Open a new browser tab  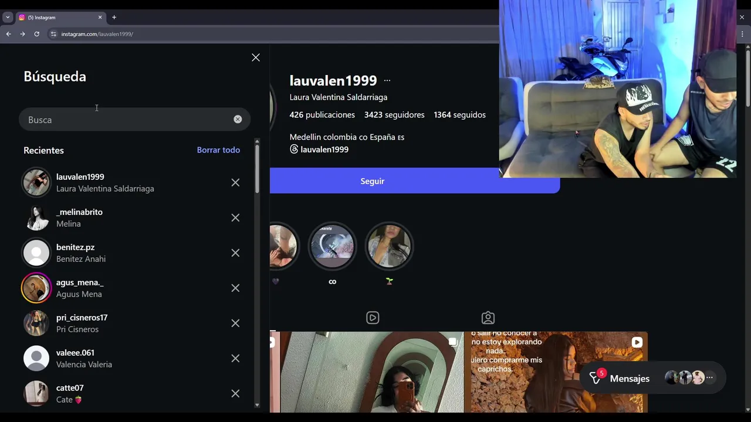pos(114,18)
